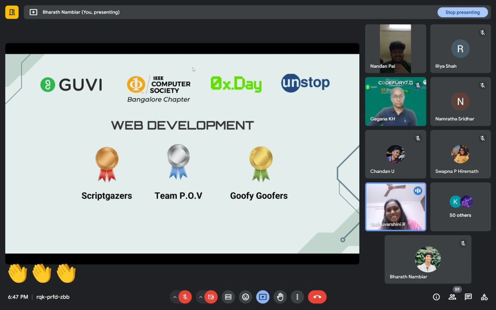
Task: Click muted mic icon on Bharath Nambiar's tile
Action: 463,243
